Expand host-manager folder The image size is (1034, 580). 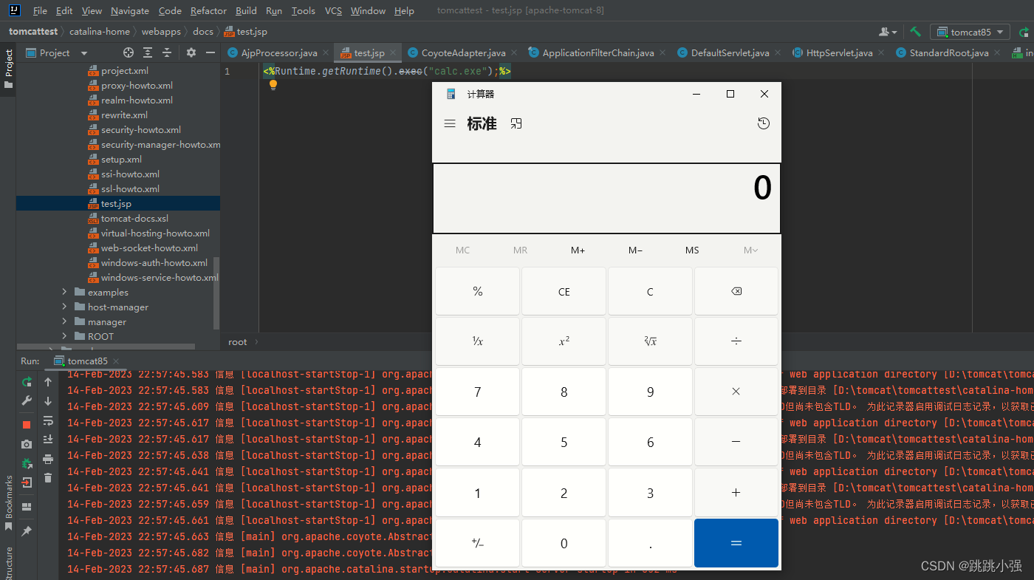tap(65, 307)
